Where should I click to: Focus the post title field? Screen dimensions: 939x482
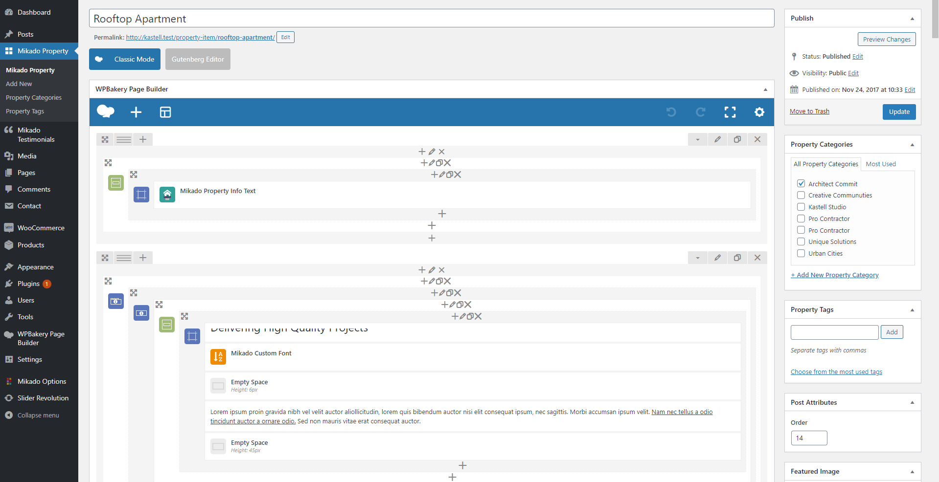pos(432,19)
